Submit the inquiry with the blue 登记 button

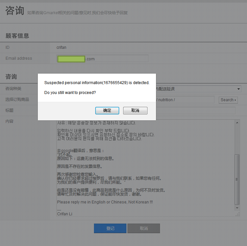click(x=110, y=228)
